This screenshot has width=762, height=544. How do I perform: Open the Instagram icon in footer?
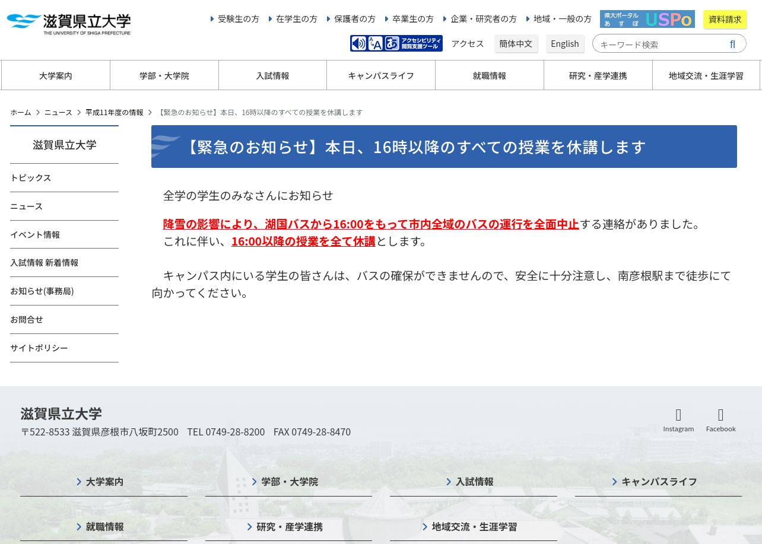pyautogui.click(x=678, y=420)
